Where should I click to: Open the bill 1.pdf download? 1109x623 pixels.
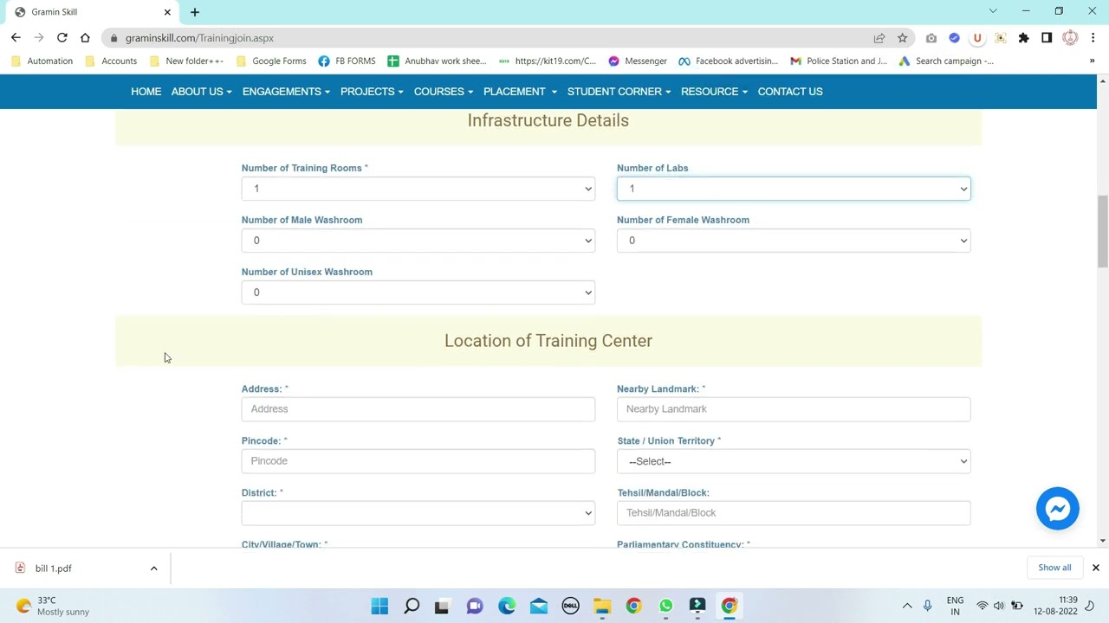click(54, 568)
